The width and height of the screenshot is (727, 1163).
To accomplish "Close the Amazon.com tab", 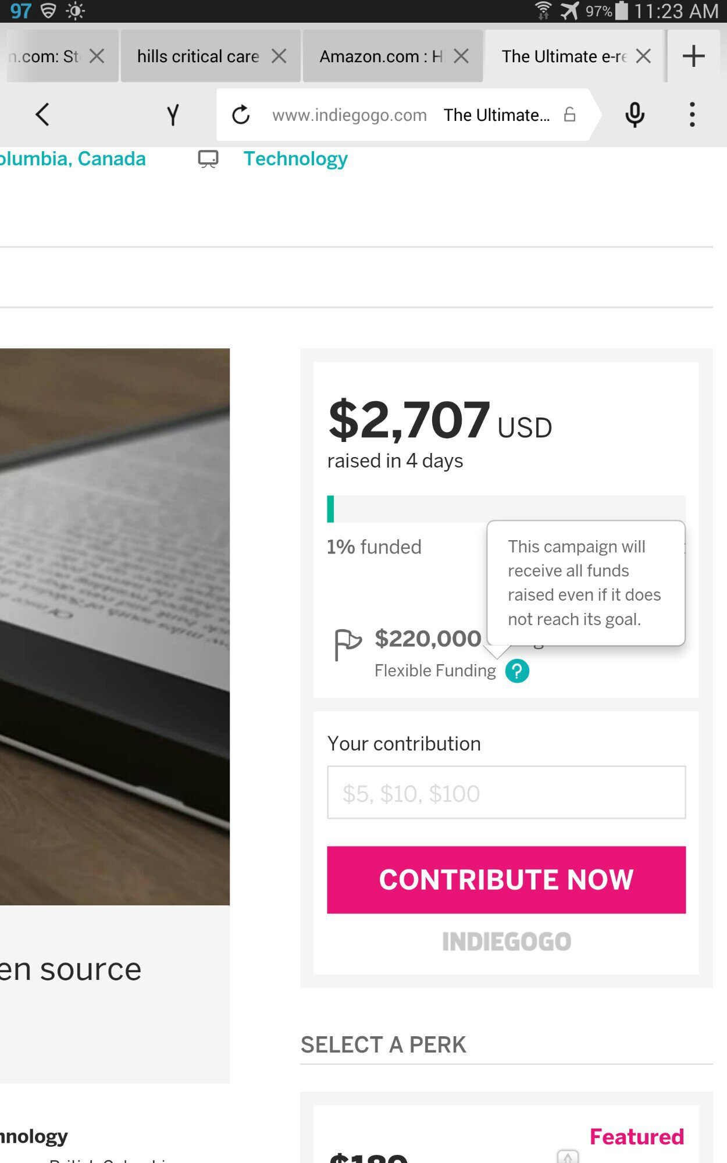I will pos(461,56).
